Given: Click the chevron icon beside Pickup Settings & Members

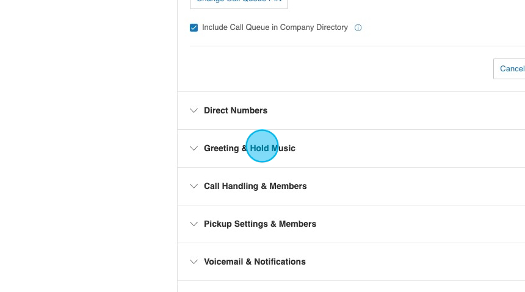Looking at the screenshot, I should click(194, 224).
